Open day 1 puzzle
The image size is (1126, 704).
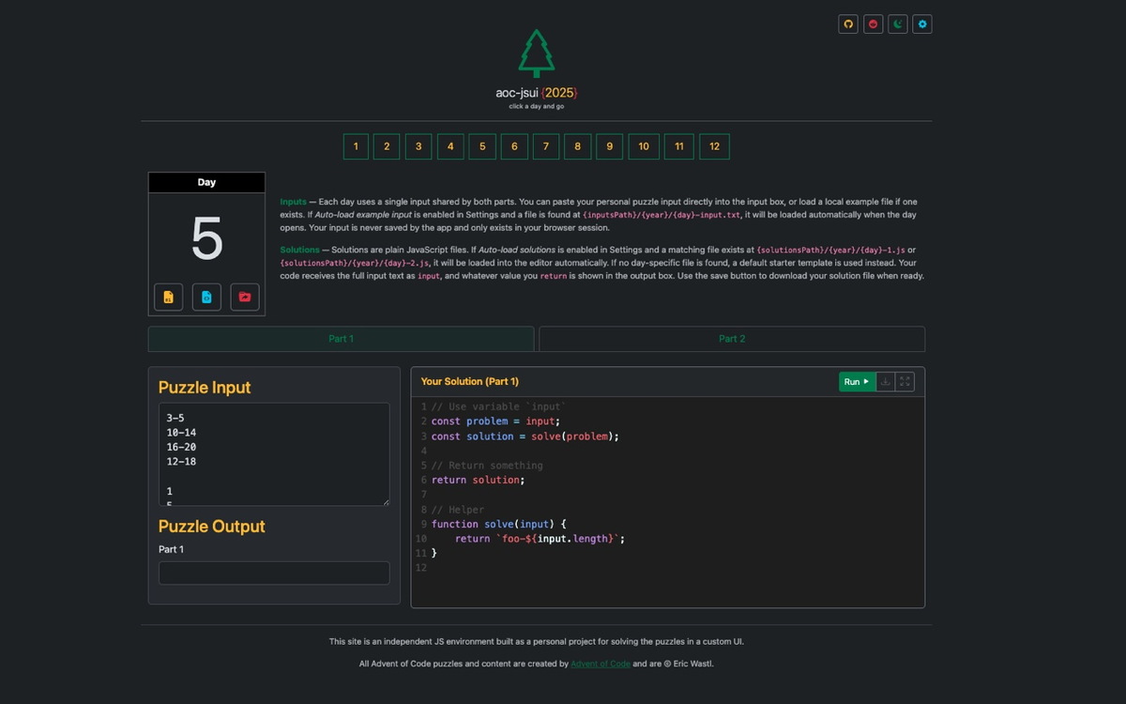click(x=355, y=146)
